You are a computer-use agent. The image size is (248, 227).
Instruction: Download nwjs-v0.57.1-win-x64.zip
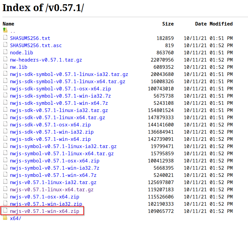pos(44,211)
